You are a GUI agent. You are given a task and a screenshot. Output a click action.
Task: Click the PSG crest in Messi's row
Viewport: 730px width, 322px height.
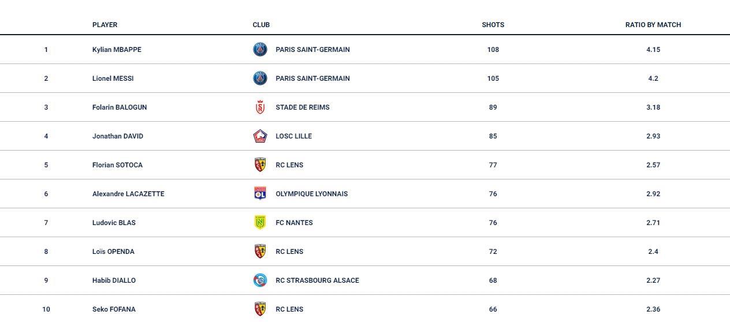(260, 78)
